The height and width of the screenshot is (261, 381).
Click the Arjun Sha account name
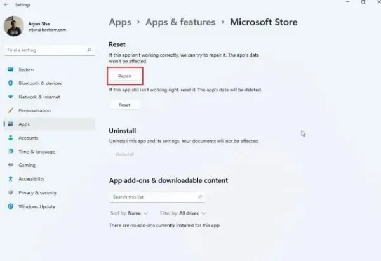tap(39, 23)
